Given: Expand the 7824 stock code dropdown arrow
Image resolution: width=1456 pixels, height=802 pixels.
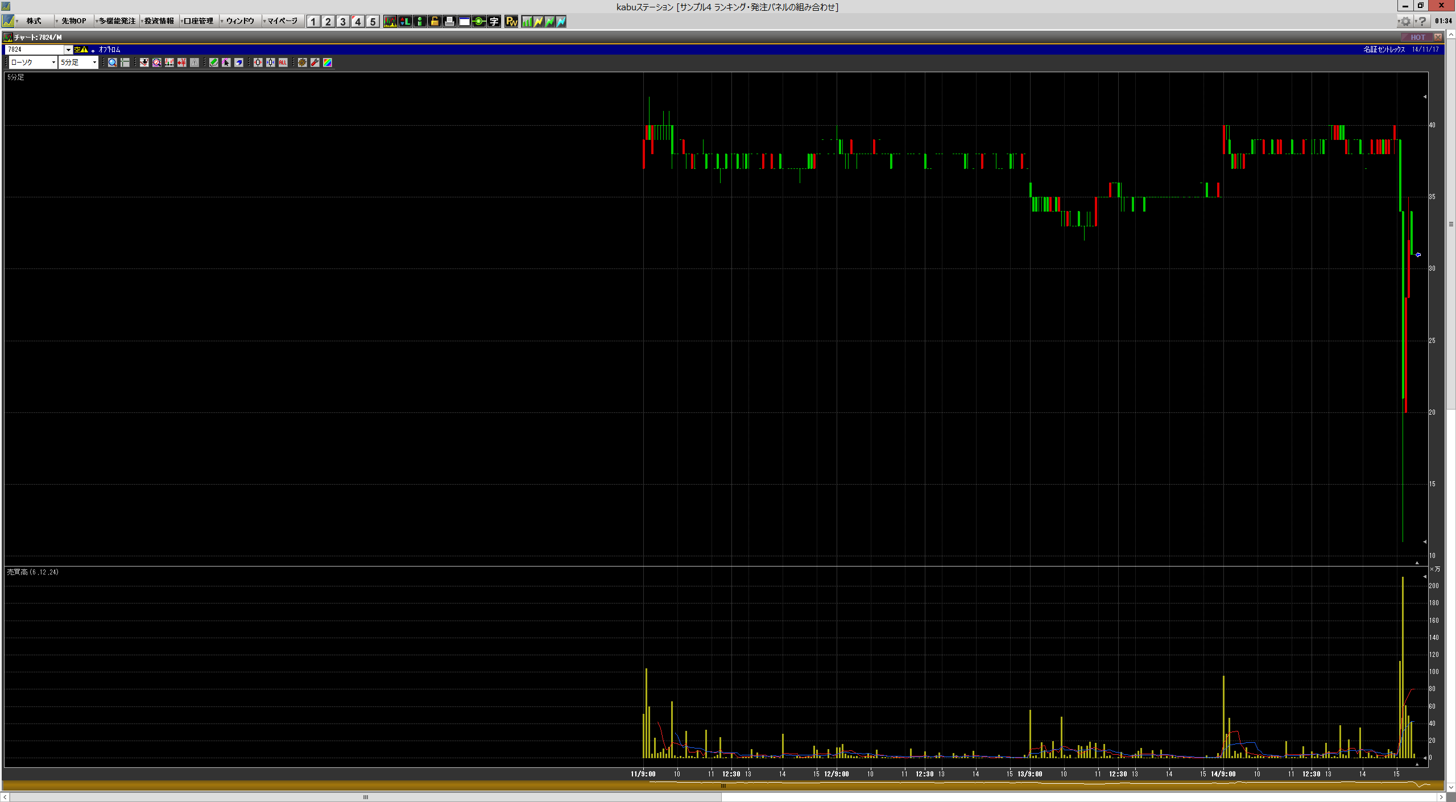Looking at the screenshot, I should point(68,49).
